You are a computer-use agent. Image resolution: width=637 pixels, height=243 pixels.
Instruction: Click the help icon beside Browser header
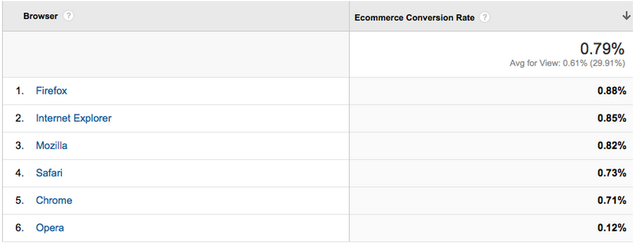click(x=69, y=16)
